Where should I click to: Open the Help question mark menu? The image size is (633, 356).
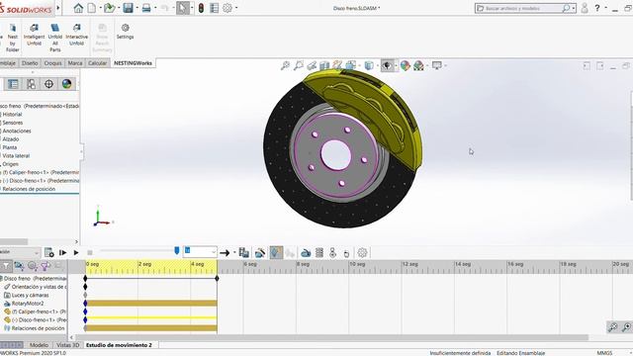point(597,8)
